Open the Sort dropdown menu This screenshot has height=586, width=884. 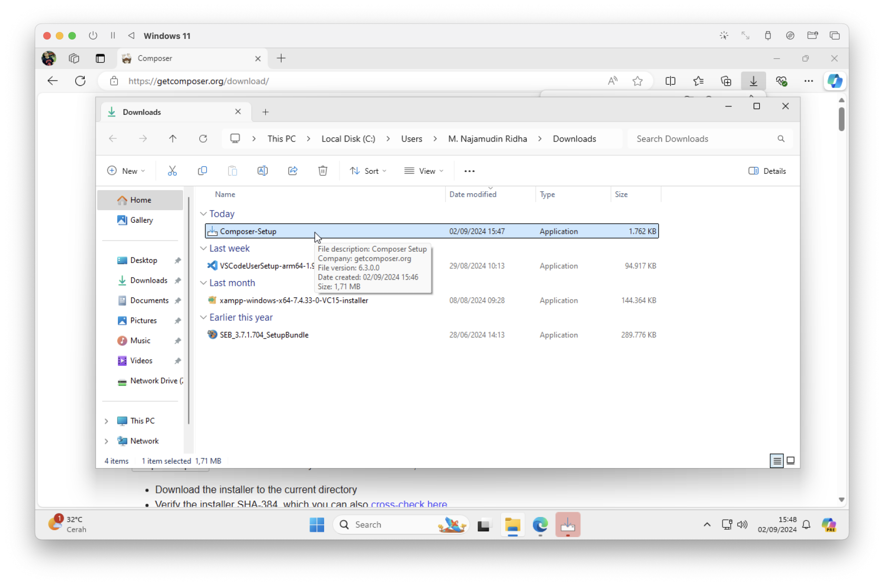coord(368,171)
